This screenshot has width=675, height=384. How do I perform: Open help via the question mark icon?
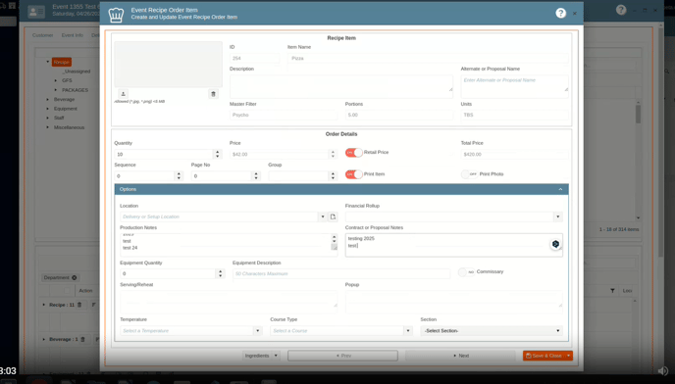click(x=560, y=13)
